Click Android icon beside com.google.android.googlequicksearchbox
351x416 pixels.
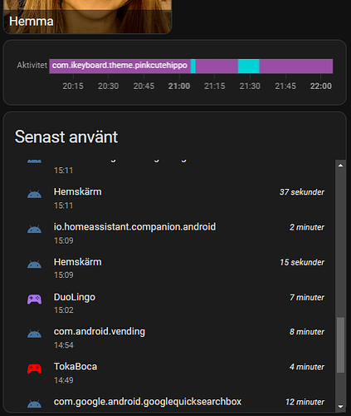click(x=34, y=404)
